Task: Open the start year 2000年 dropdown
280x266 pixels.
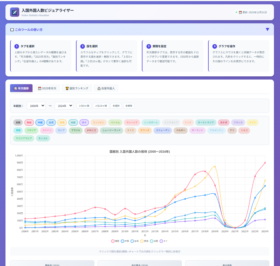Action: 36,106
